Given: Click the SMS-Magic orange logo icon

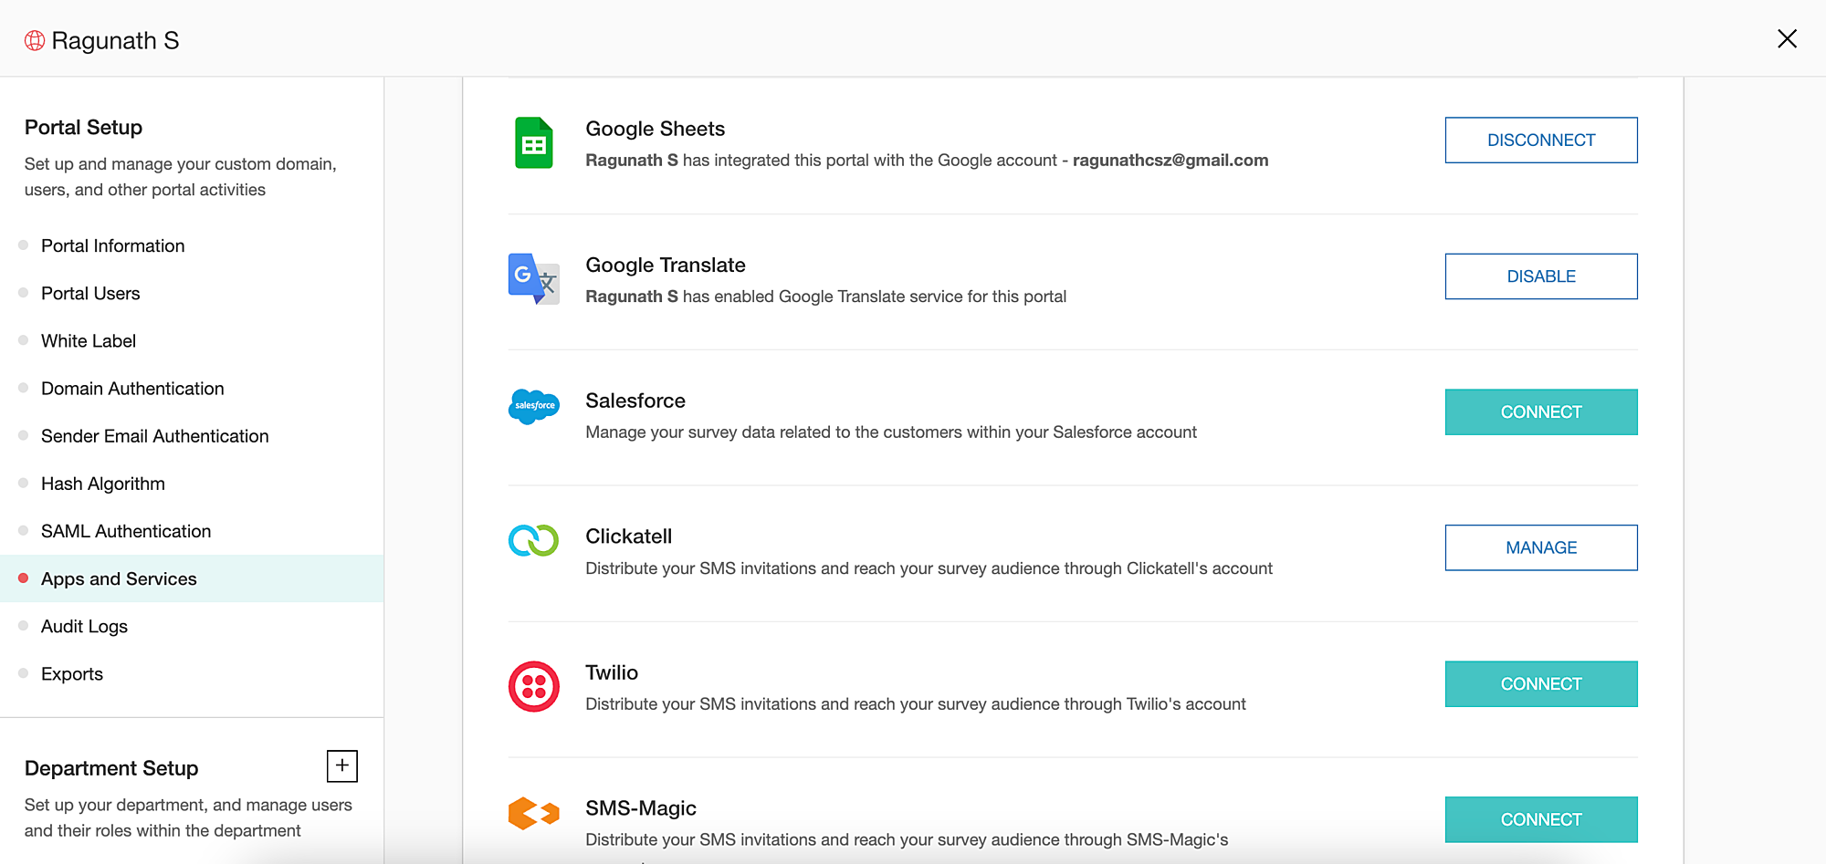Looking at the screenshot, I should click(x=533, y=812).
